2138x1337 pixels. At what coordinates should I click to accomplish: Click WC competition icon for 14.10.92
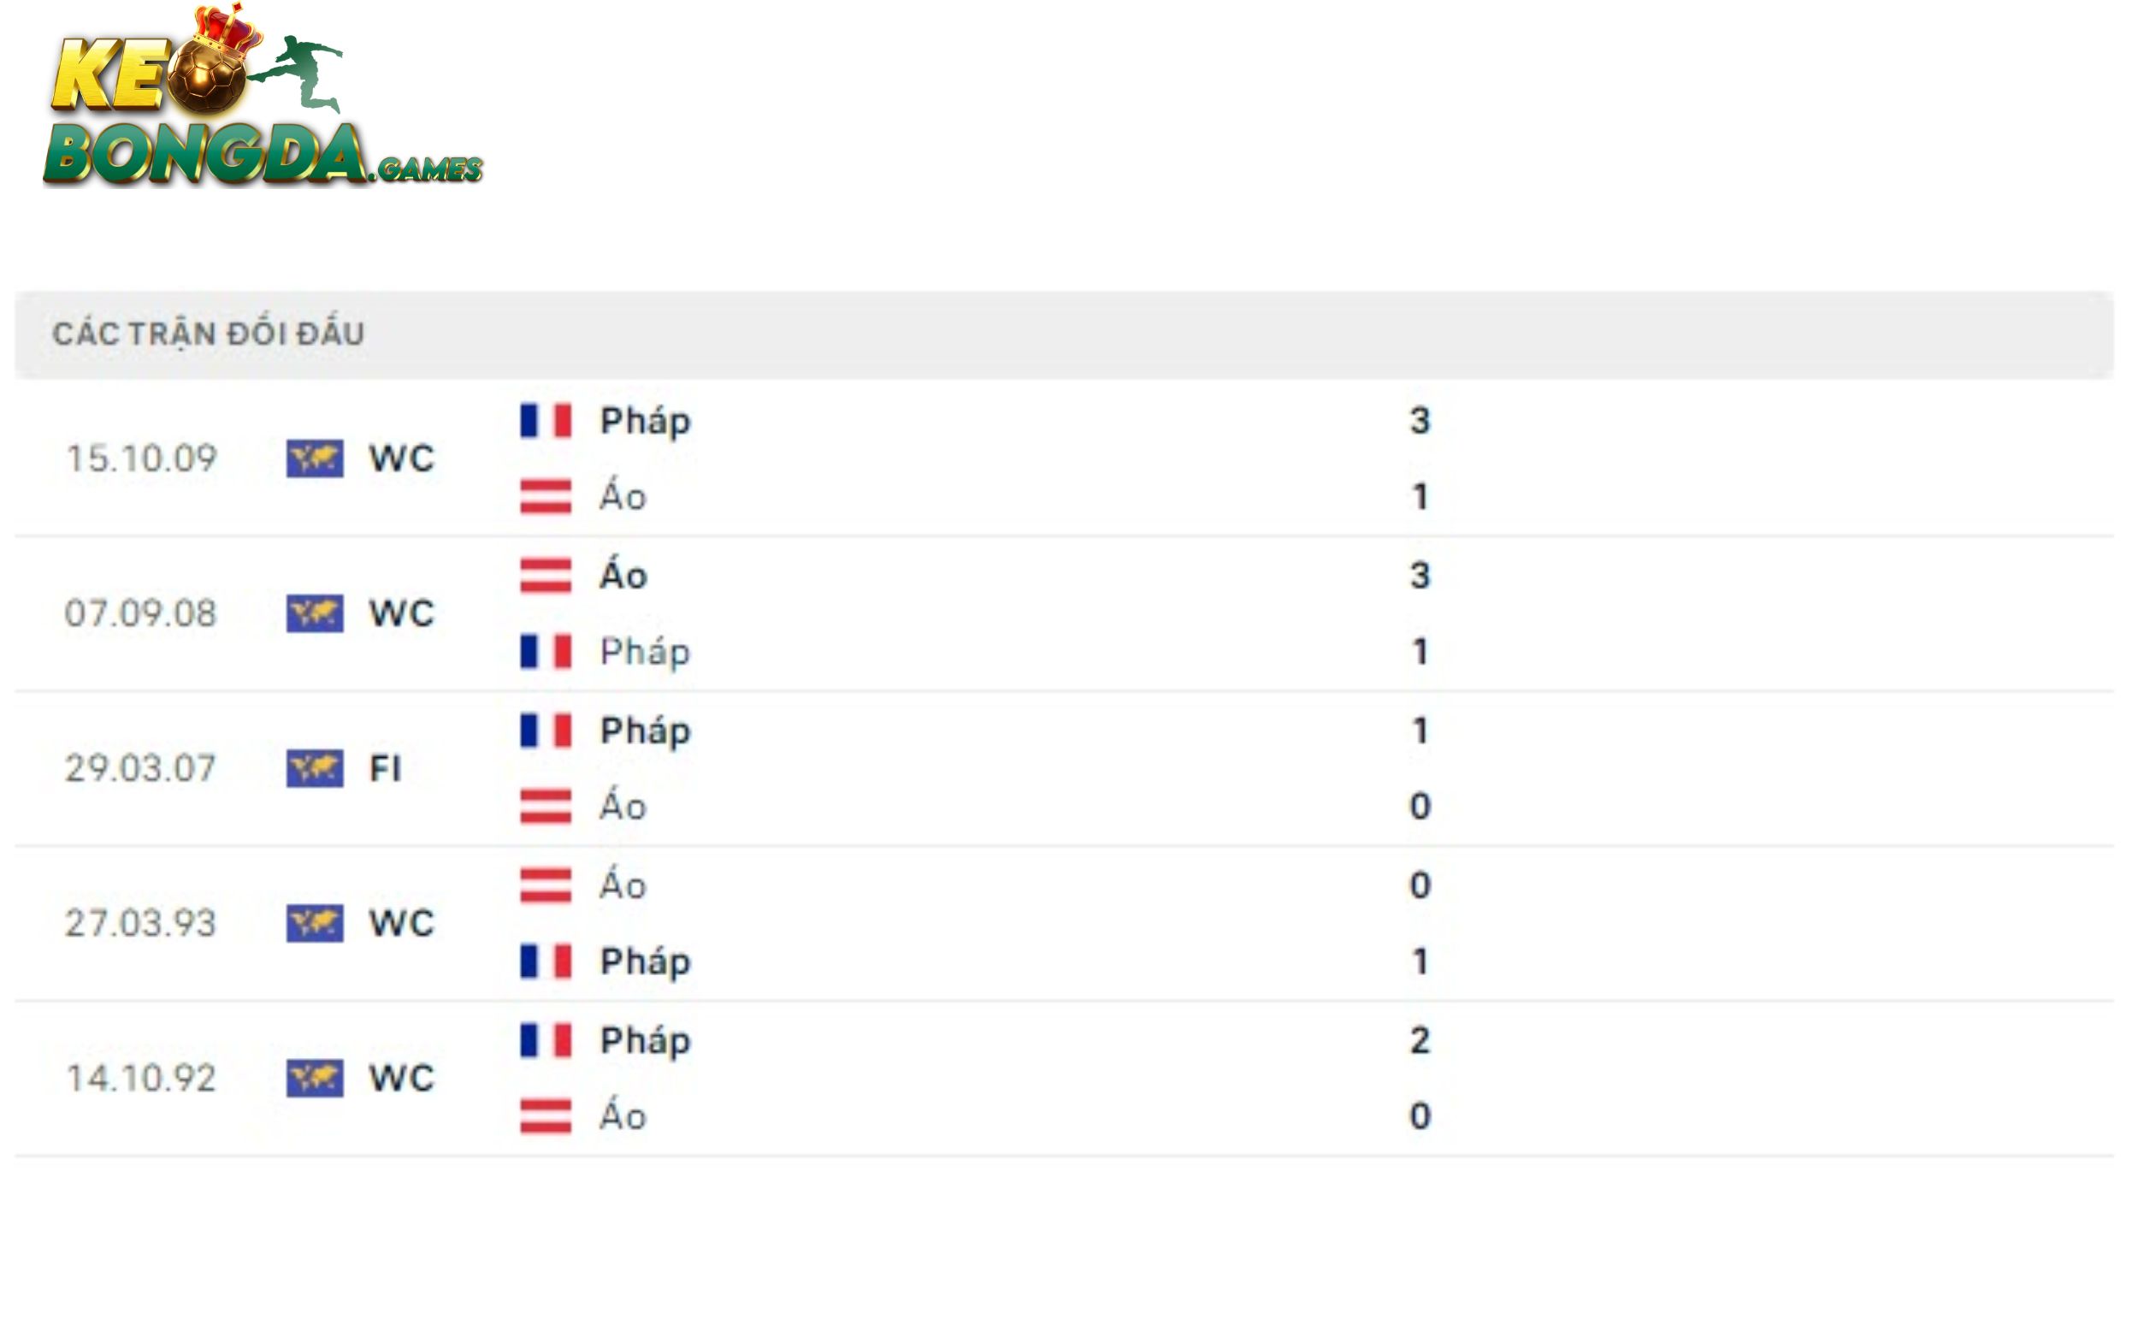315,1078
